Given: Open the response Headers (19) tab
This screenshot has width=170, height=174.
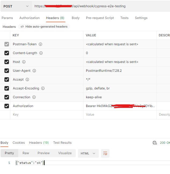Looking at the screenshot, I should (x=39, y=143).
